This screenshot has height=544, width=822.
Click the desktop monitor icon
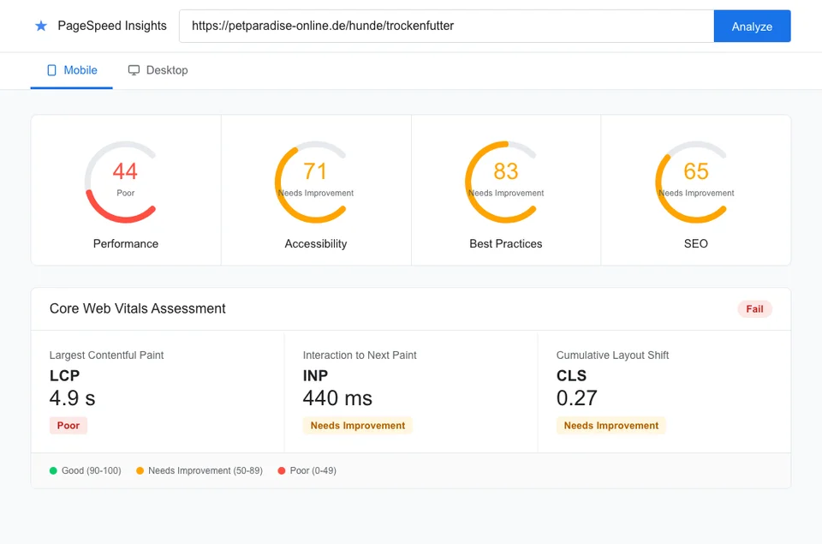(133, 70)
